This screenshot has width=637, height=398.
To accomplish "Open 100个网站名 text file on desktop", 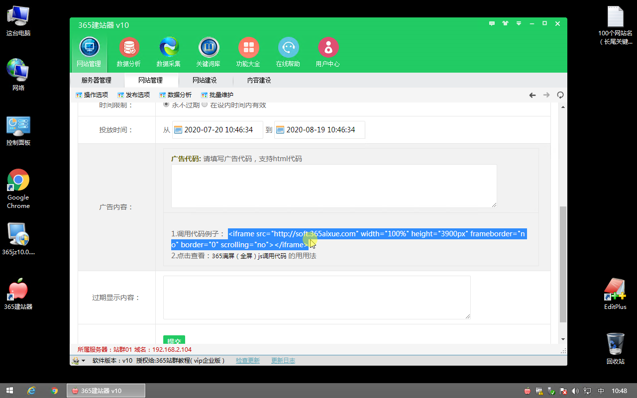I will pyautogui.click(x=615, y=25).
